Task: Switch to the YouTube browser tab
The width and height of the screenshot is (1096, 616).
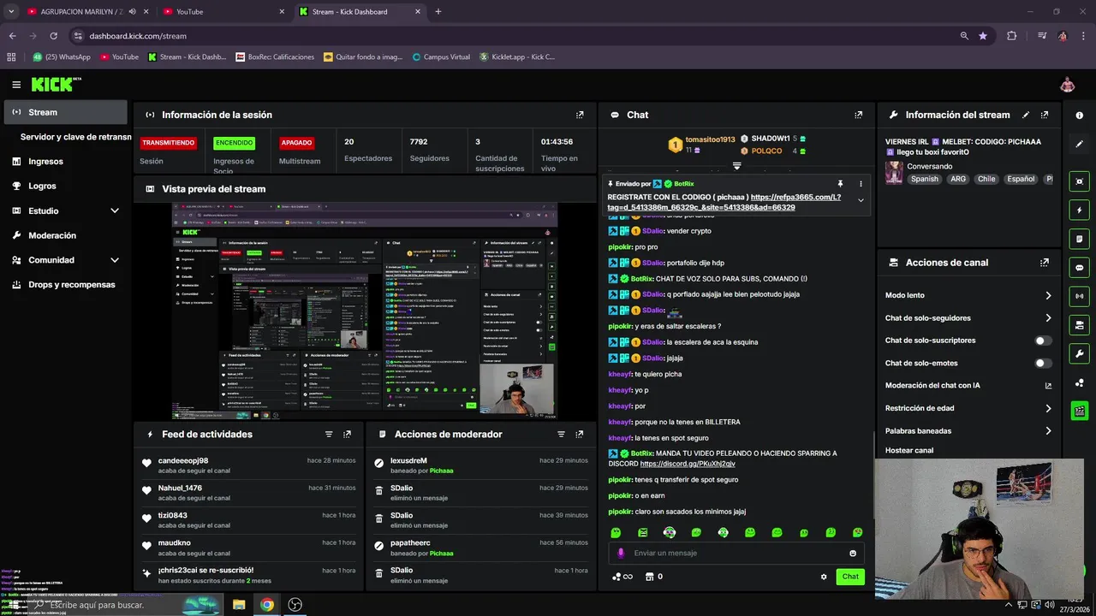Action: pyautogui.click(x=224, y=12)
